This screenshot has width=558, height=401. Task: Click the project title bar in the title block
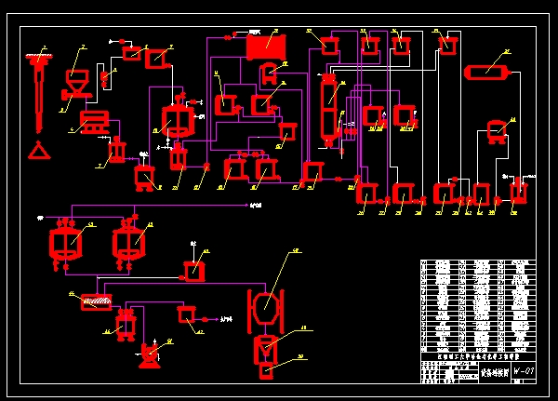[x=478, y=357]
